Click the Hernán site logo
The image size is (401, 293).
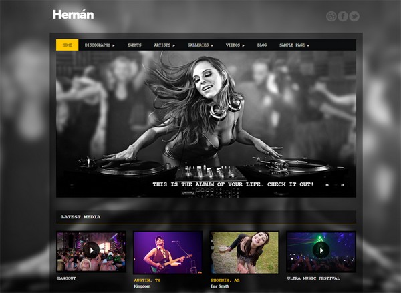[73, 14]
